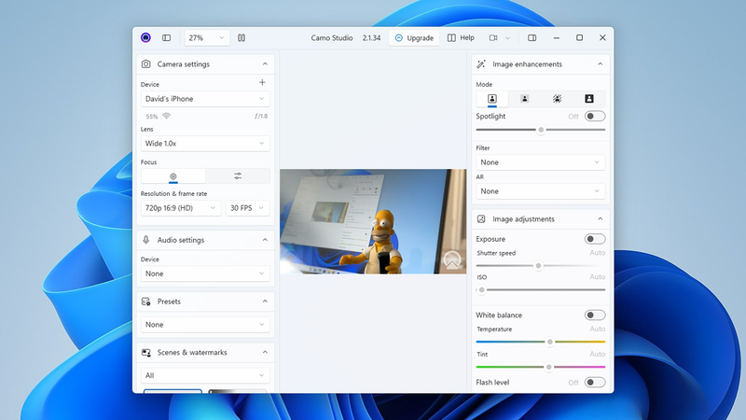Screen dimensions: 746x420
Task: Turn on the Exposure toggle
Action: pyautogui.click(x=594, y=240)
